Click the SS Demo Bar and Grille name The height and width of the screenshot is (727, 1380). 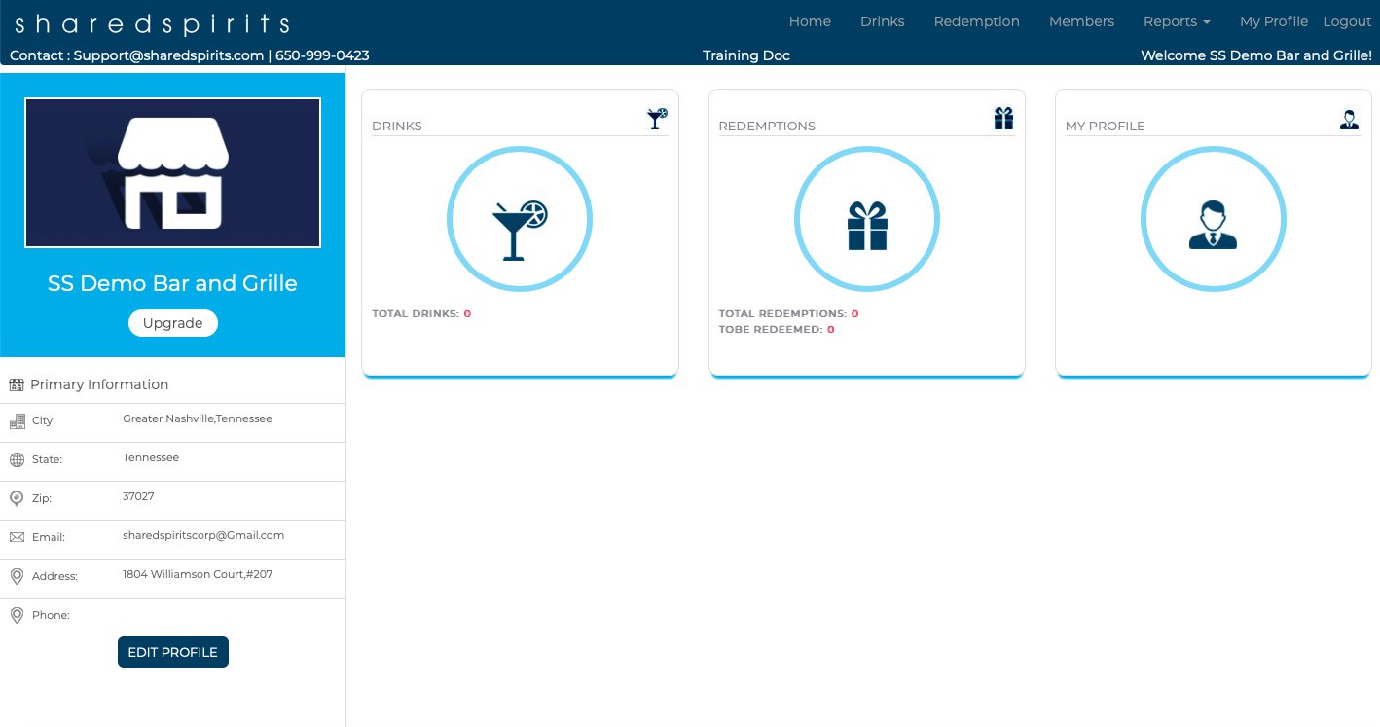point(172,283)
